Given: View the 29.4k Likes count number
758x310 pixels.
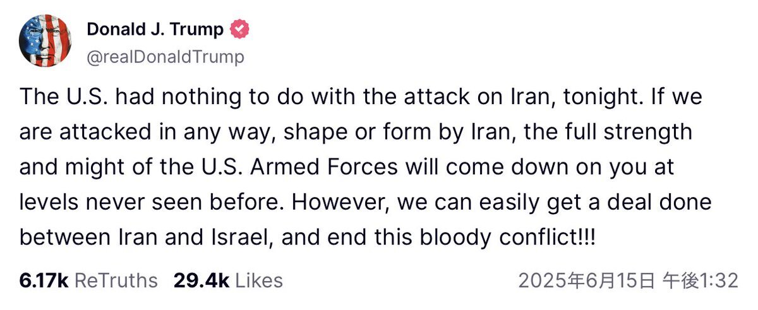Looking at the screenshot, I should (200, 280).
